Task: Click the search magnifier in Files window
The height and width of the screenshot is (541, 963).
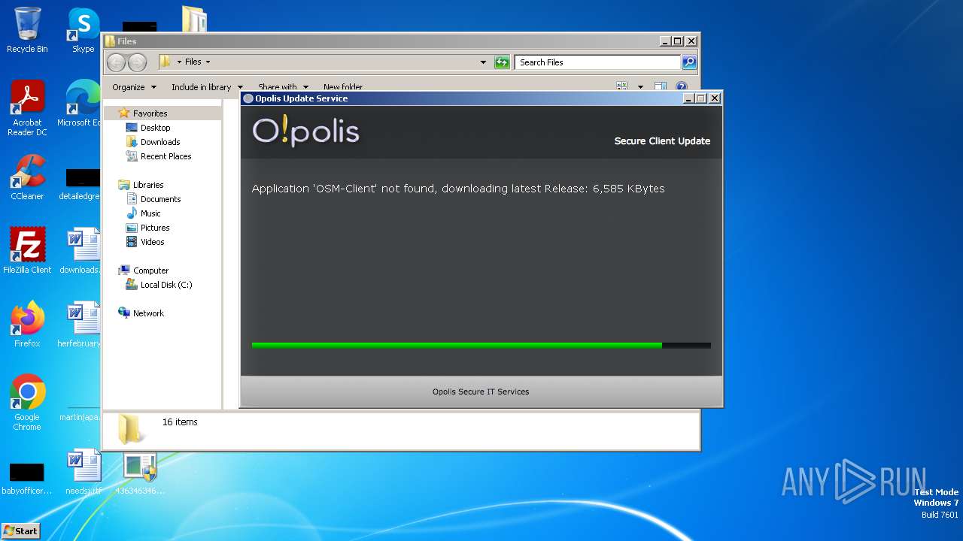Action: coord(688,62)
